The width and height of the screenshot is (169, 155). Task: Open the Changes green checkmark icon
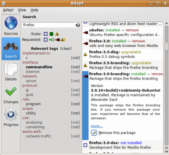click(x=11, y=91)
